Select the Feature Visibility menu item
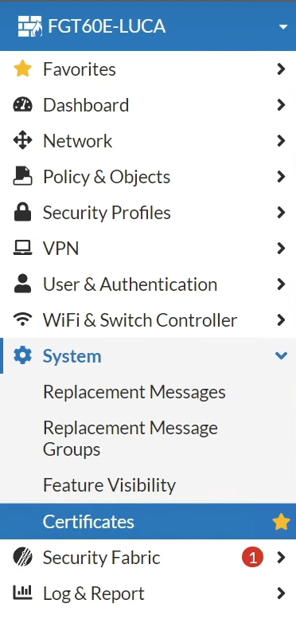Screen dimensions: 296x631 (x=109, y=485)
